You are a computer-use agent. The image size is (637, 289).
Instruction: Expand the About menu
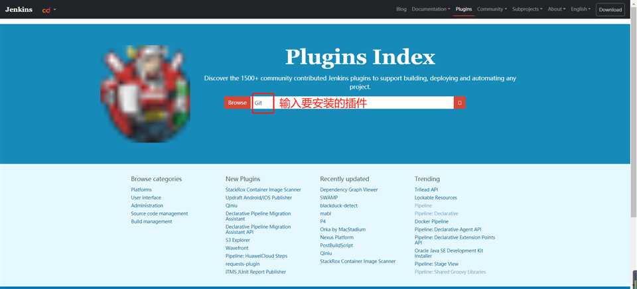point(557,9)
